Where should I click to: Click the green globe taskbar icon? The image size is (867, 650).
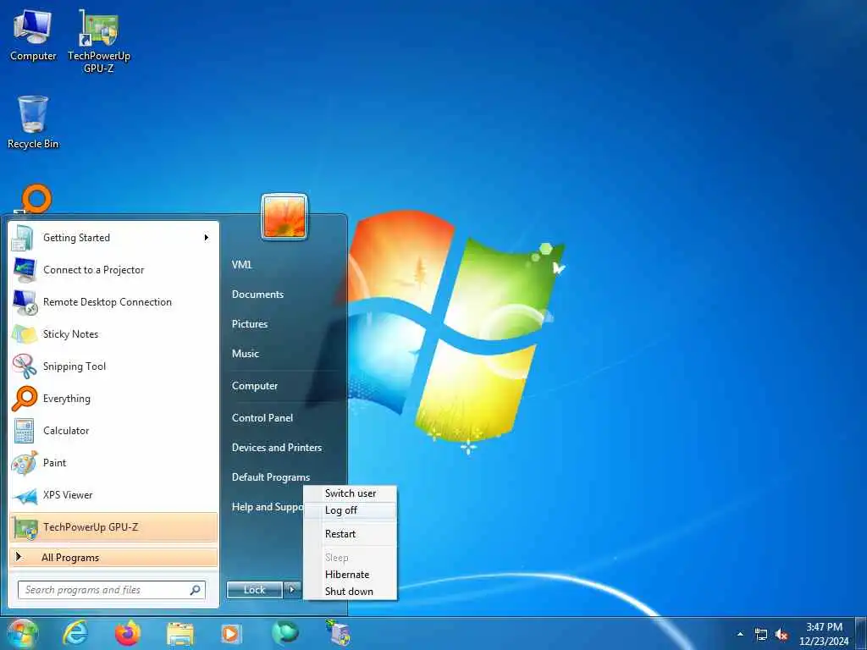coord(285,633)
